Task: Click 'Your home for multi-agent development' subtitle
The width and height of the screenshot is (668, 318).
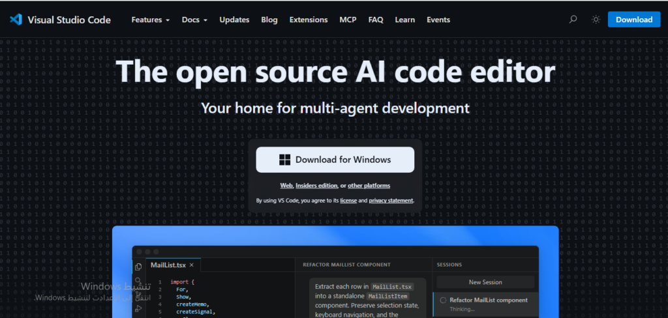Action: coord(335,108)
